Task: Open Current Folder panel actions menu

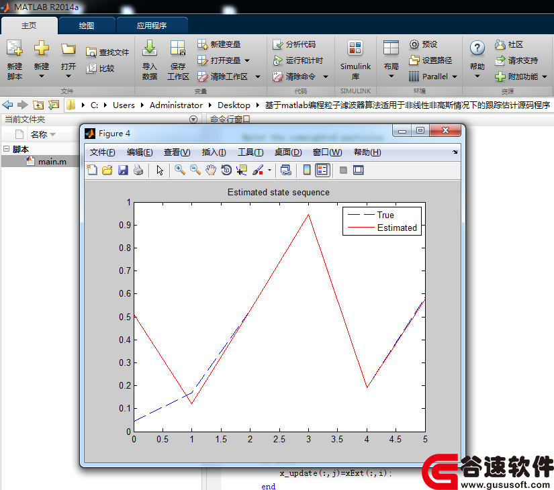Action: tap(193, 119)
